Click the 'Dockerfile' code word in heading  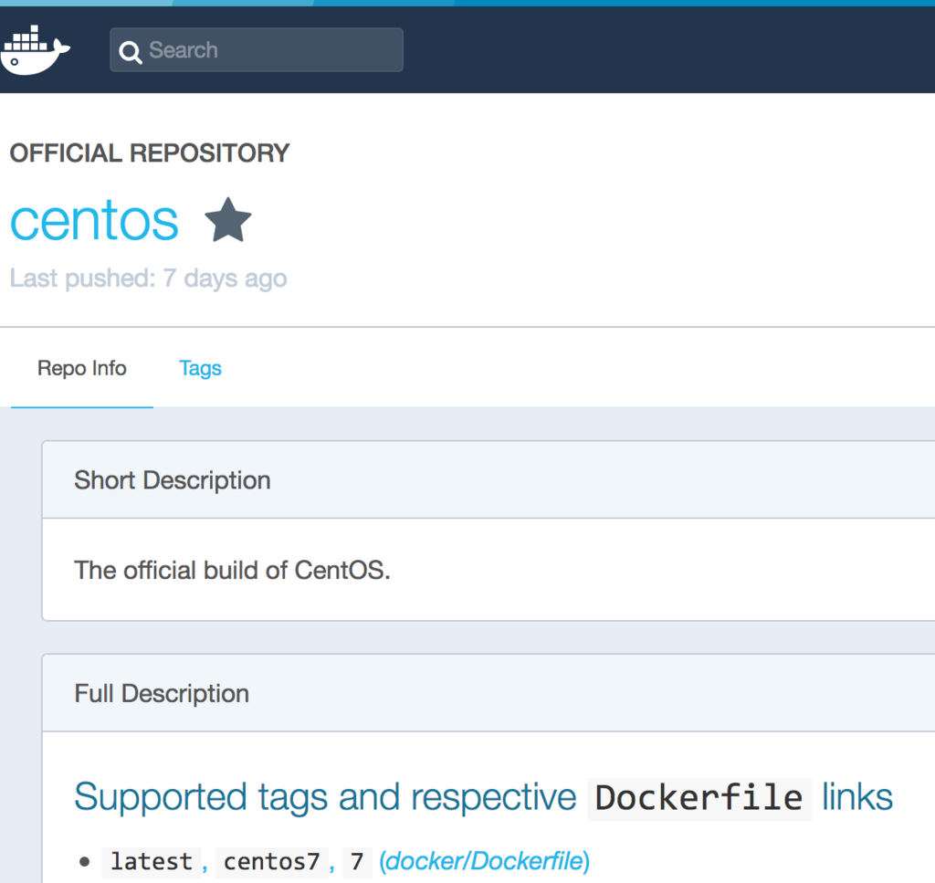pyautogui.click(x=699, y=798)
